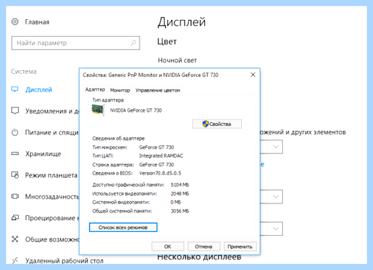Click the Главная gear icon
The height and width of the screenshot is (270, 373).
[15, 22]
